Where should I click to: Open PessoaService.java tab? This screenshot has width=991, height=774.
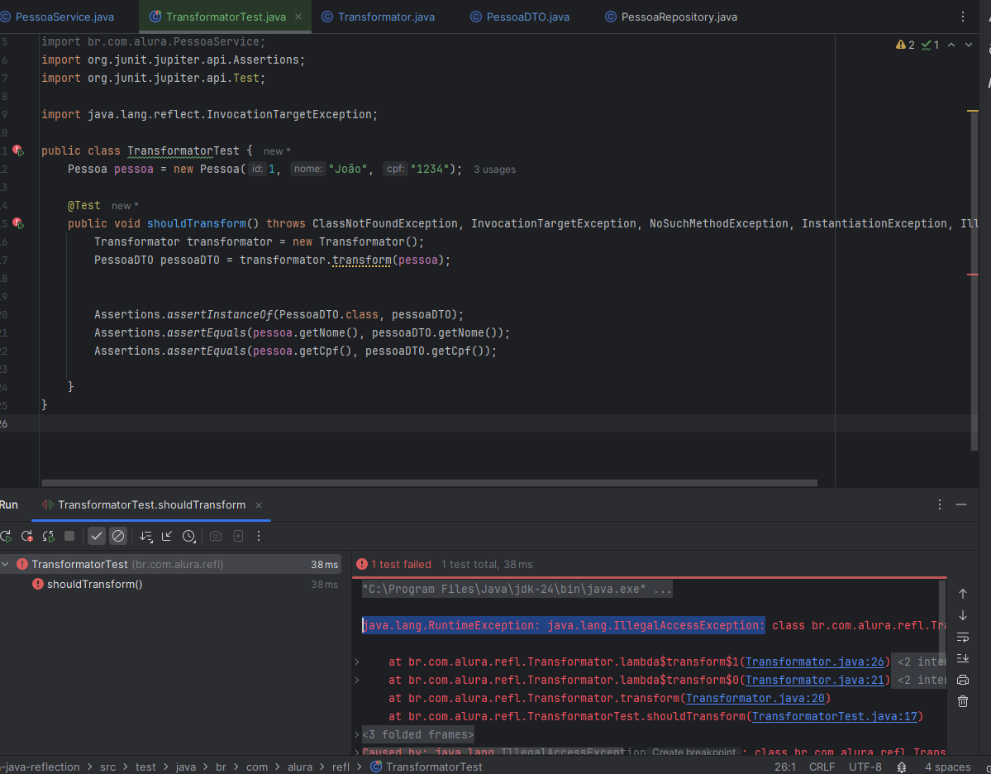(x=64, y=17)
